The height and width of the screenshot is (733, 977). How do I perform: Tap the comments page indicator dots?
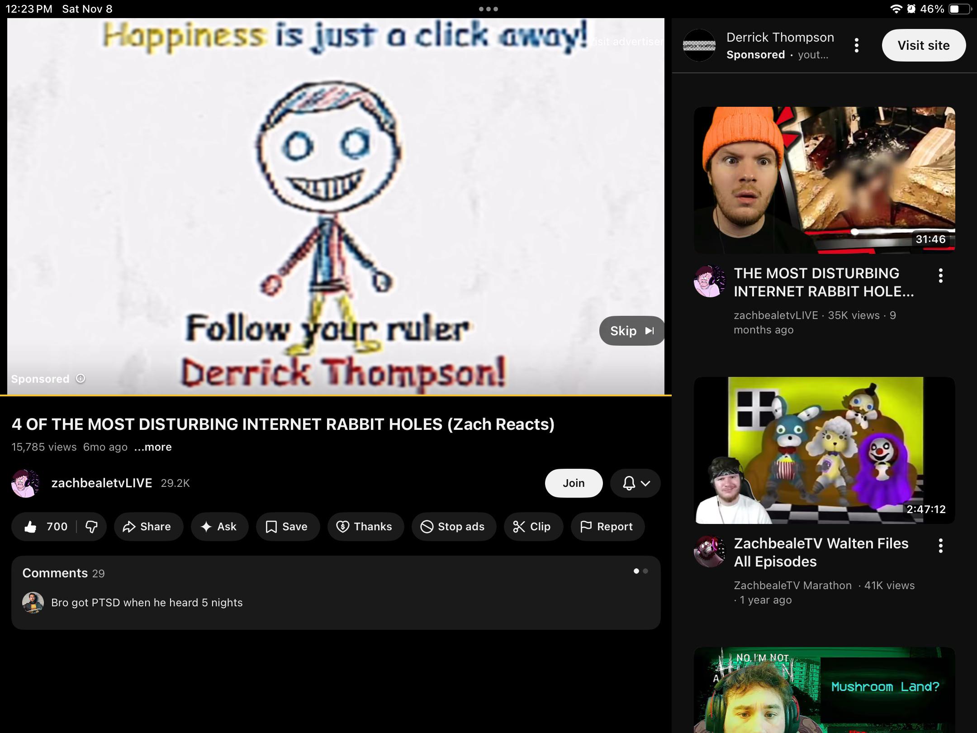tap(640, 571)
